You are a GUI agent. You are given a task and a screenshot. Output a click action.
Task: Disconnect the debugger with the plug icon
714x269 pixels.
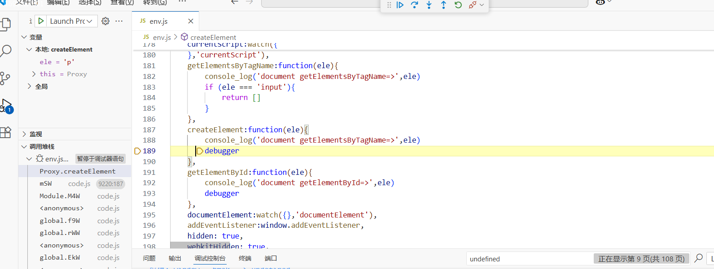(x=472, y=5)
